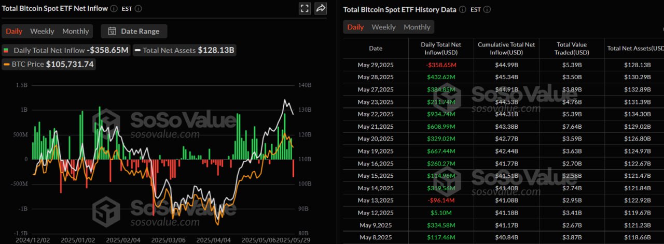Open fullscreen view of the Net Inflow chart
Viewport: 664px width, 244px height.
305,8
